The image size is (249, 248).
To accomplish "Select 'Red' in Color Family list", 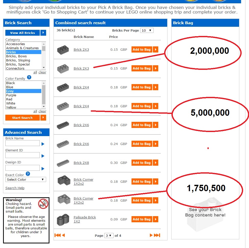I will 9,99.
